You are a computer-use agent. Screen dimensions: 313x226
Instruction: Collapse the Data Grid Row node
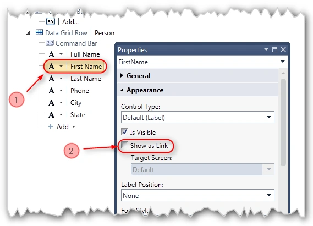29,33
